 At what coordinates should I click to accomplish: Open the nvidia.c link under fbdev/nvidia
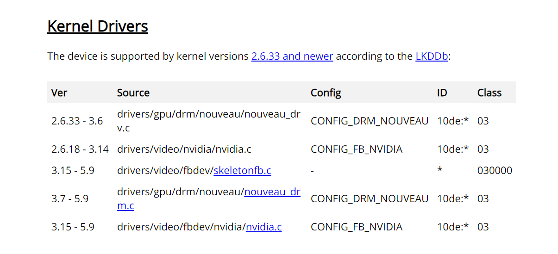click(263, 227)
